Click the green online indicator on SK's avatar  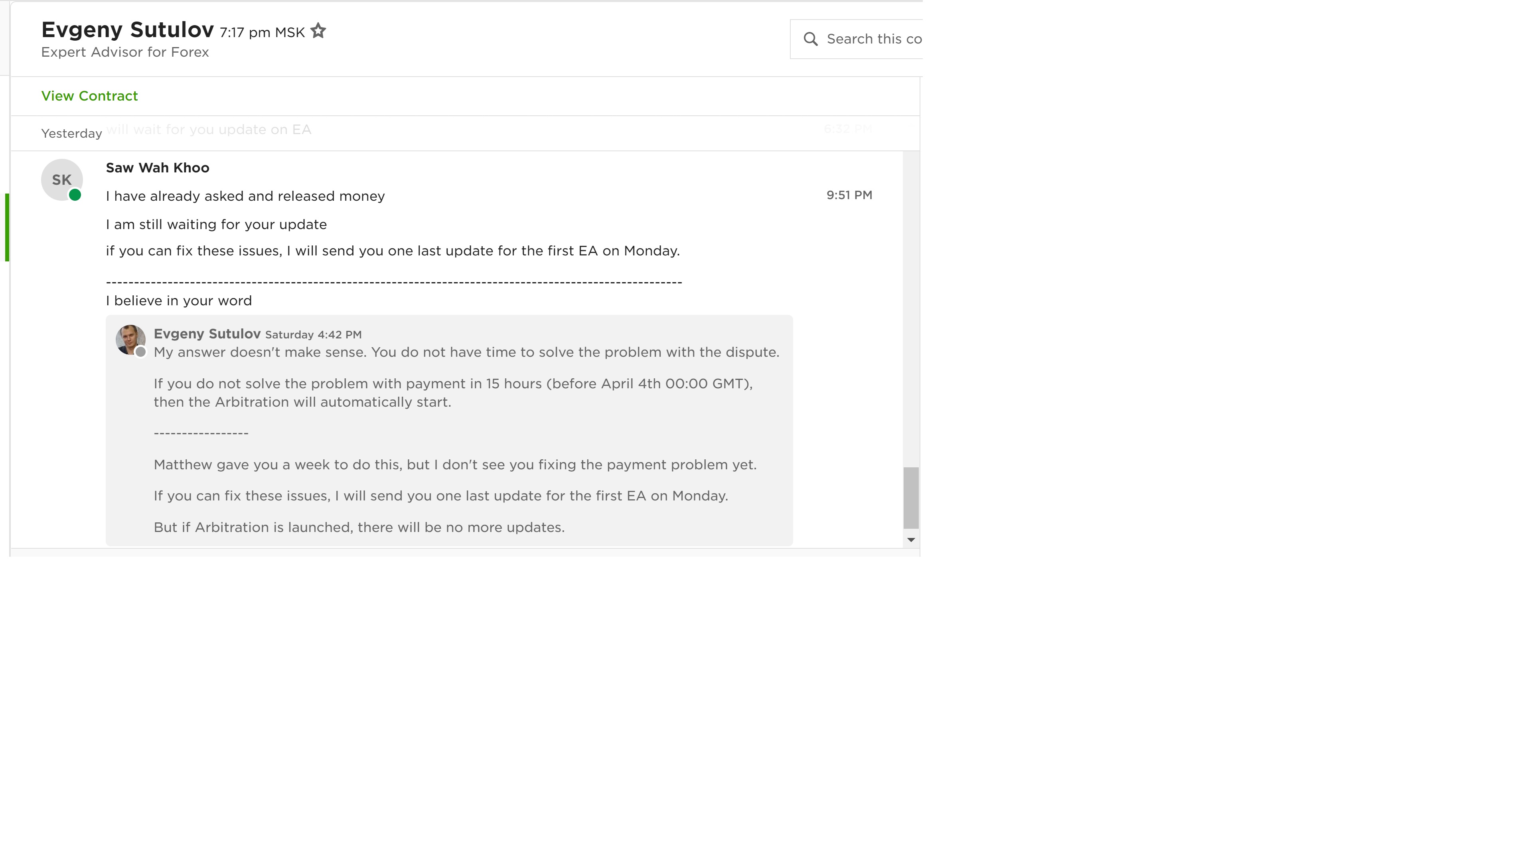coord(75,195)
